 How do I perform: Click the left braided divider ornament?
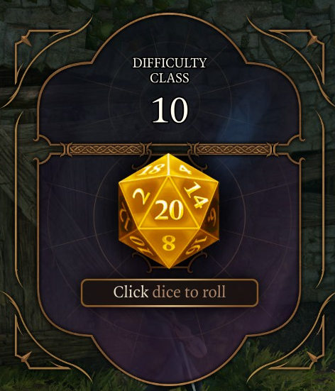(x=106, y=150)
